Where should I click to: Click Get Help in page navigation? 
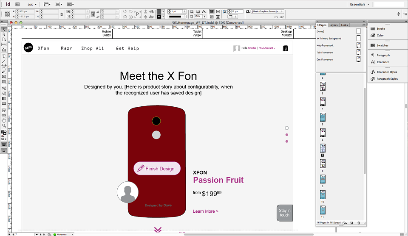[127, 48]
